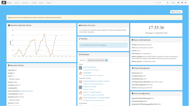The height and width of the screenshot is (106, 189).
Task: Open Design Template Smile link
Action: pyautogui.click(x=96, y=98)
